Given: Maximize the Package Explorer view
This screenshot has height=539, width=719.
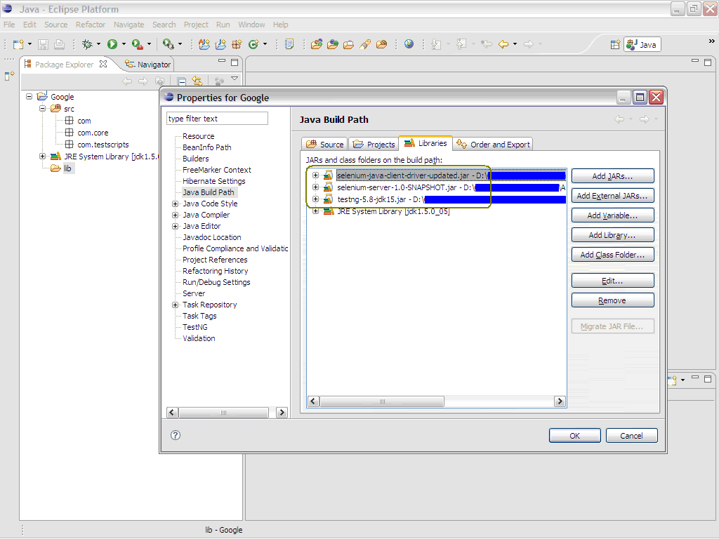Looking at the screenshot, I should click(x=235, y=62).
